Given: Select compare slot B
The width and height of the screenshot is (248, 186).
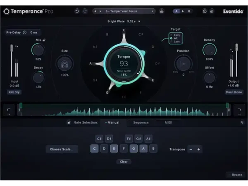Looking at the screenshot, I should tap(189, 11).
